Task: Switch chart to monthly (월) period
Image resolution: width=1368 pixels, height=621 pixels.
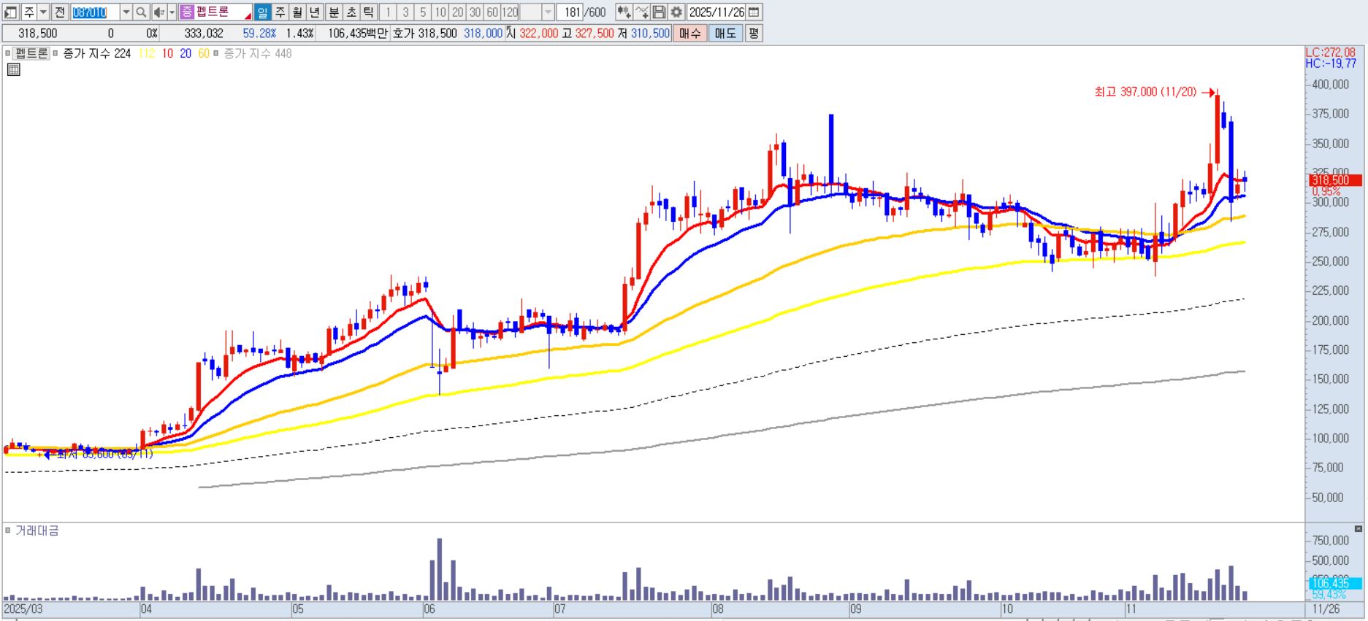Action: coord(297,12)
